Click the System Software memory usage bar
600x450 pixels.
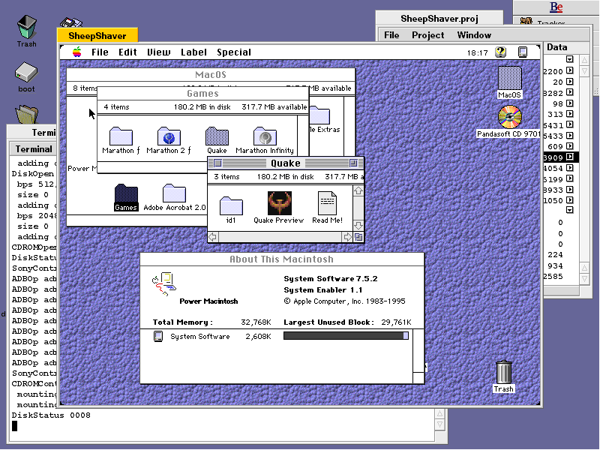coord(346,337)
